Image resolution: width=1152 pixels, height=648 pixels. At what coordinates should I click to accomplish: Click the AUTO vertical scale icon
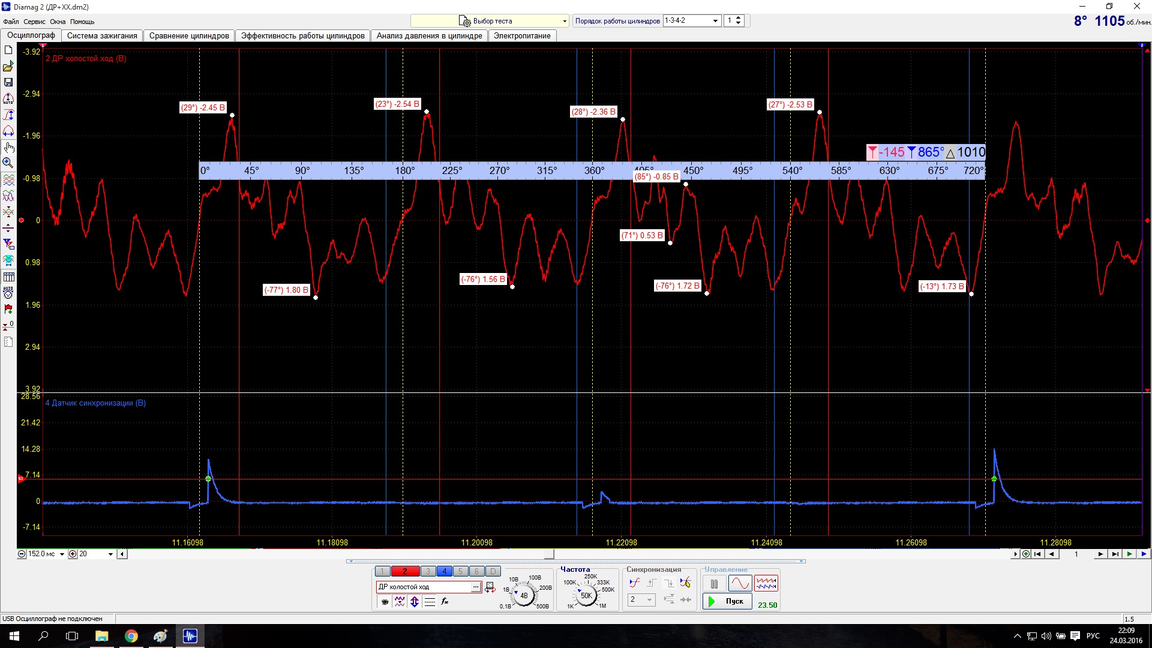pos(8,98)
